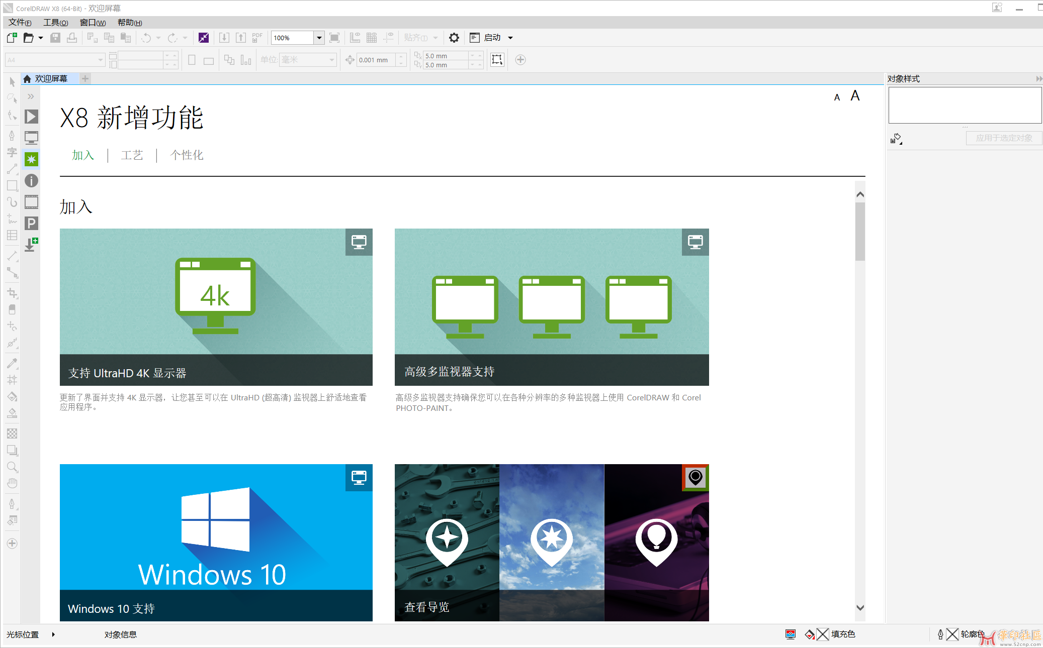Switch to the larger text size A
Viewport: 1043px width, 648px height.
(855, 96)
